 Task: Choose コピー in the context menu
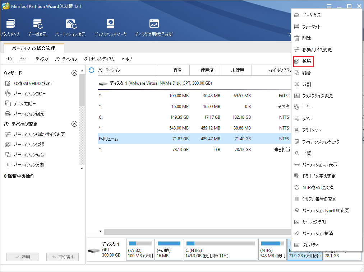click(327, 107)
